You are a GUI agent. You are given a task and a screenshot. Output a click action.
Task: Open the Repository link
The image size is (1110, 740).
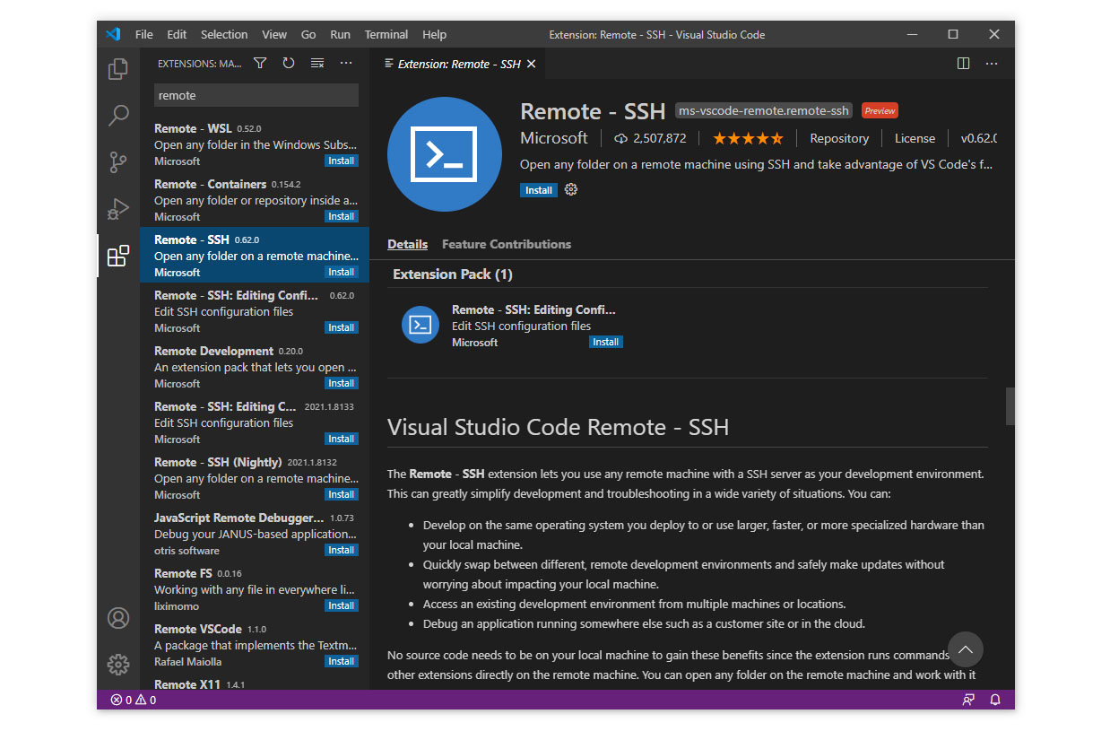pos(839,138)
